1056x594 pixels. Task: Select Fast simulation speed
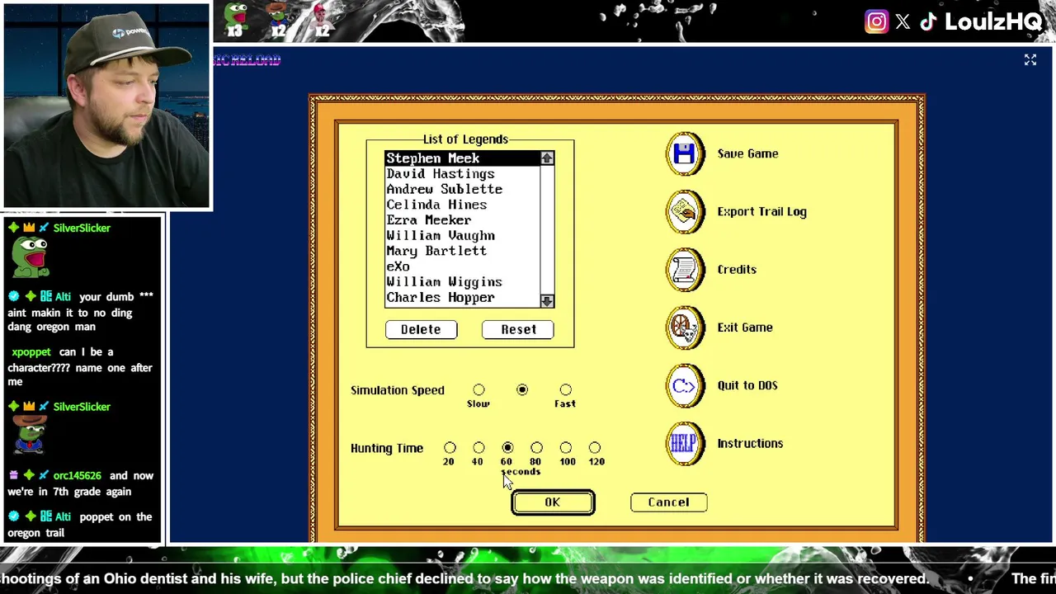pyautogui.click(x=565, y=389)
